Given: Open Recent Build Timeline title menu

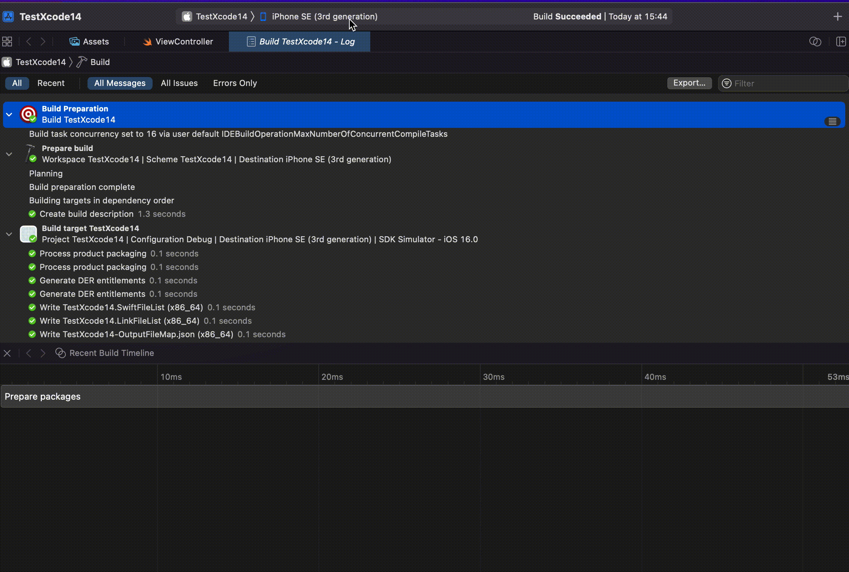Looking at the screenshot, I should 111,353.
